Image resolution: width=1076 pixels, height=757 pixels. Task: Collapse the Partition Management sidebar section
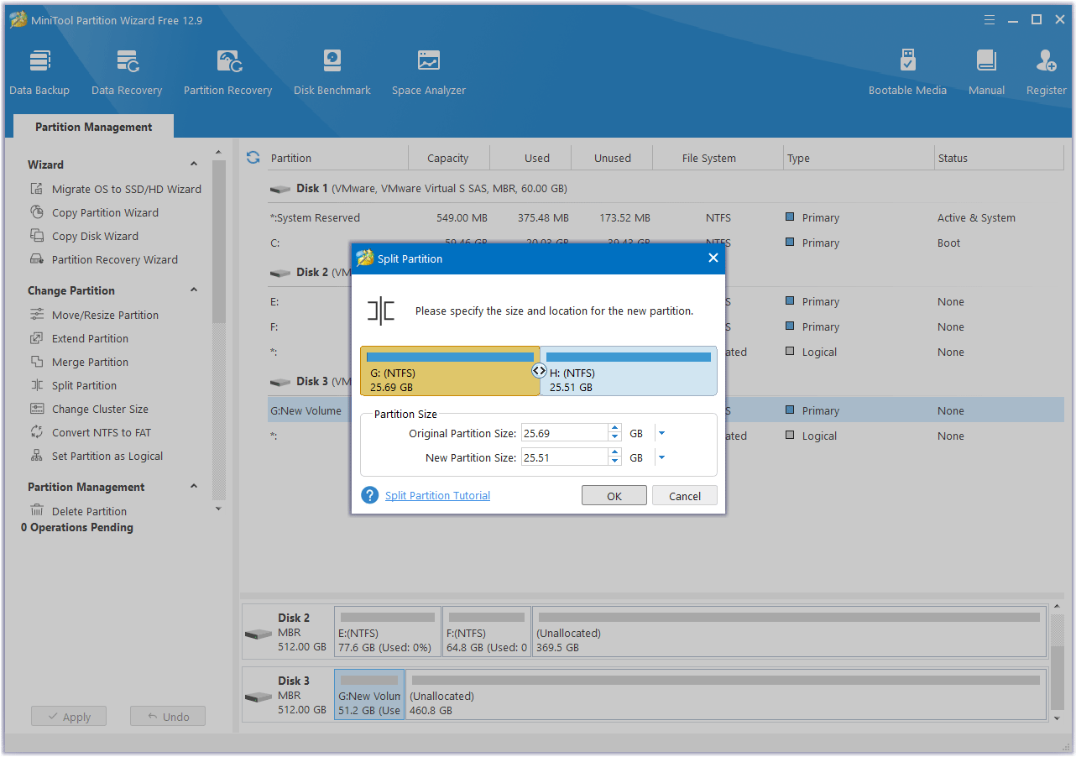point(194,487)
